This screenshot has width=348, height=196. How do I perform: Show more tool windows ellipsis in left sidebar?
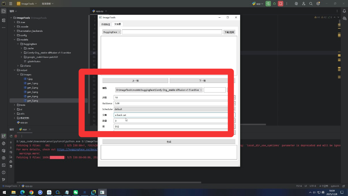[3, 27]
